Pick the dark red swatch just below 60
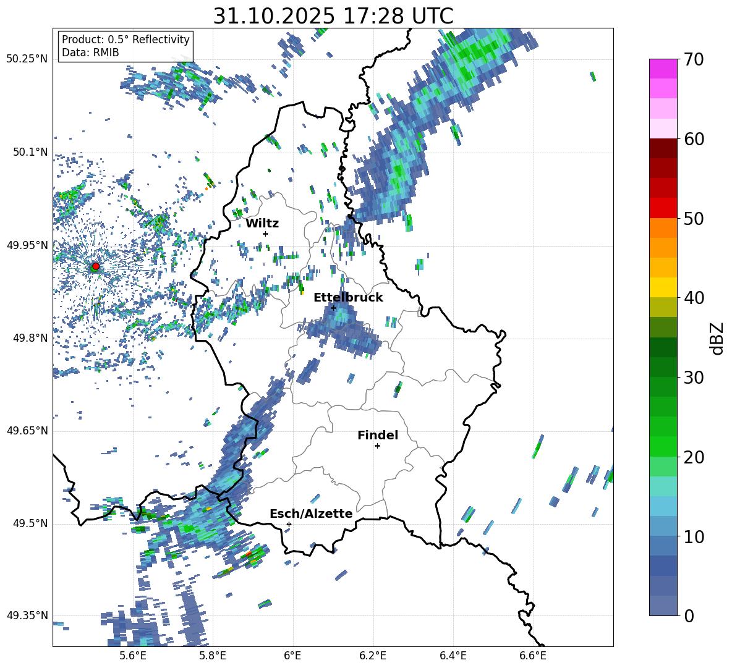The image size is (732, 668). coord(663,148)
